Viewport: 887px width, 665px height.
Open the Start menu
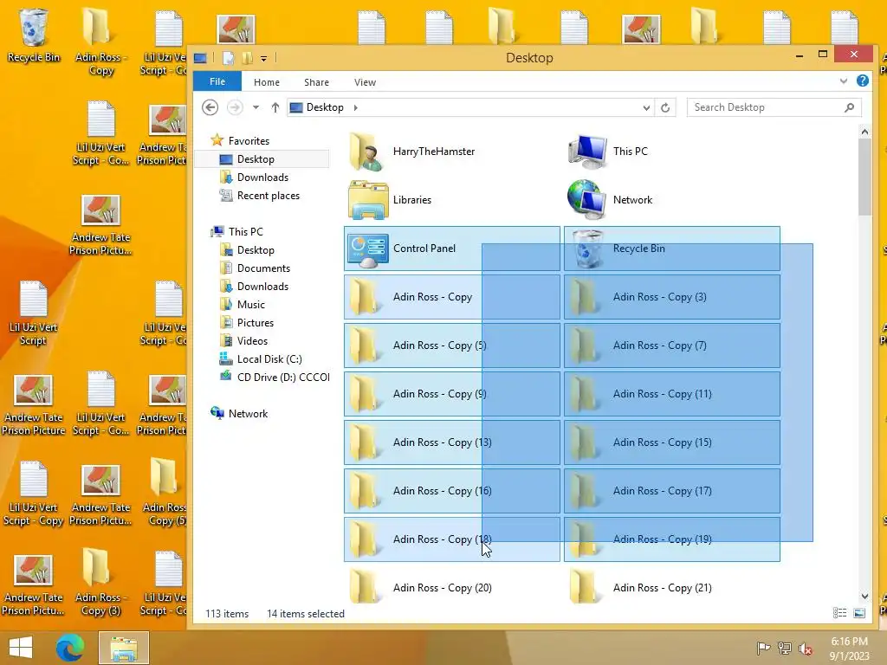(x=21, y=648)
